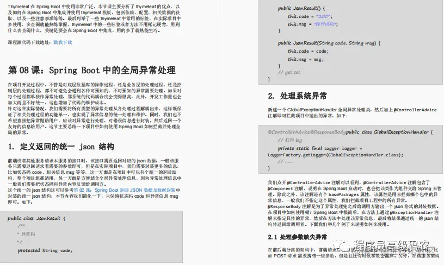The height and width of the screenshot is (265, 444).
Task: Click the comment // 打印 log
Action: (x=289, y=140)
